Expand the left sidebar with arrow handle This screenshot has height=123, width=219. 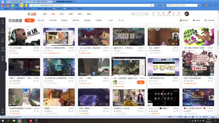6,66
